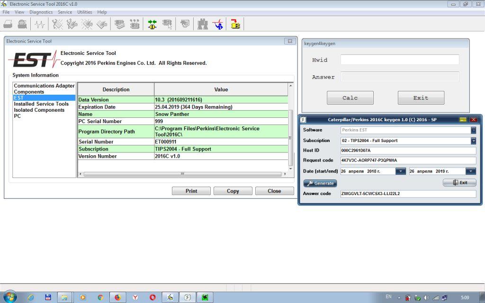This screenshot has height=303, width=485.
Task: Click the stethoscope diagnostic codes toolbar icon
Action: click(x=57, y=24)
